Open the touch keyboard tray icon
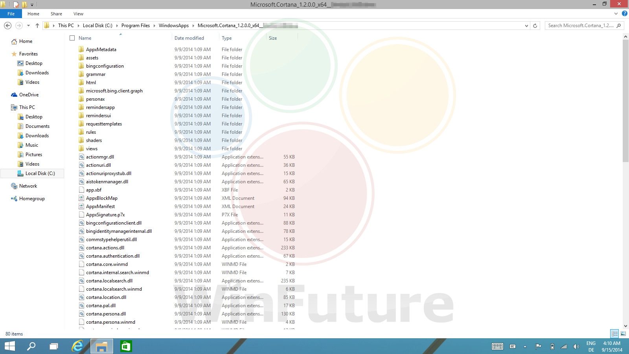Screen dimensions: 629x354 497,346
